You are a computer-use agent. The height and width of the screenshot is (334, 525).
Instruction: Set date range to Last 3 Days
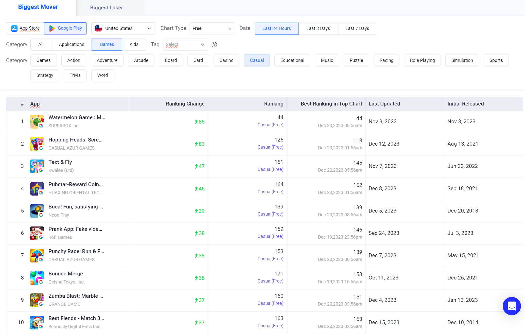point(318,29)
